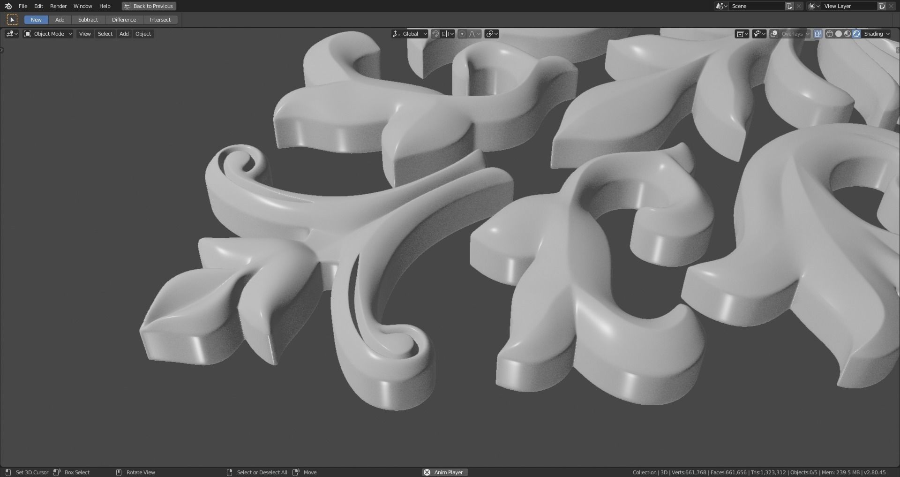Open the viewport Object menu
Viewport: 900px width, 477px height.
pos(143,34)
